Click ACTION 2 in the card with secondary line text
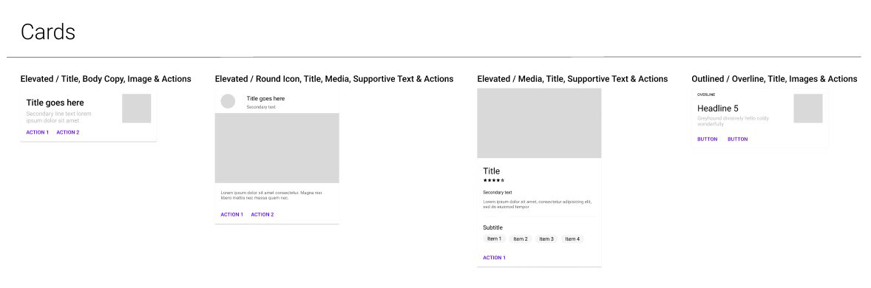 (x=68, y=133)
